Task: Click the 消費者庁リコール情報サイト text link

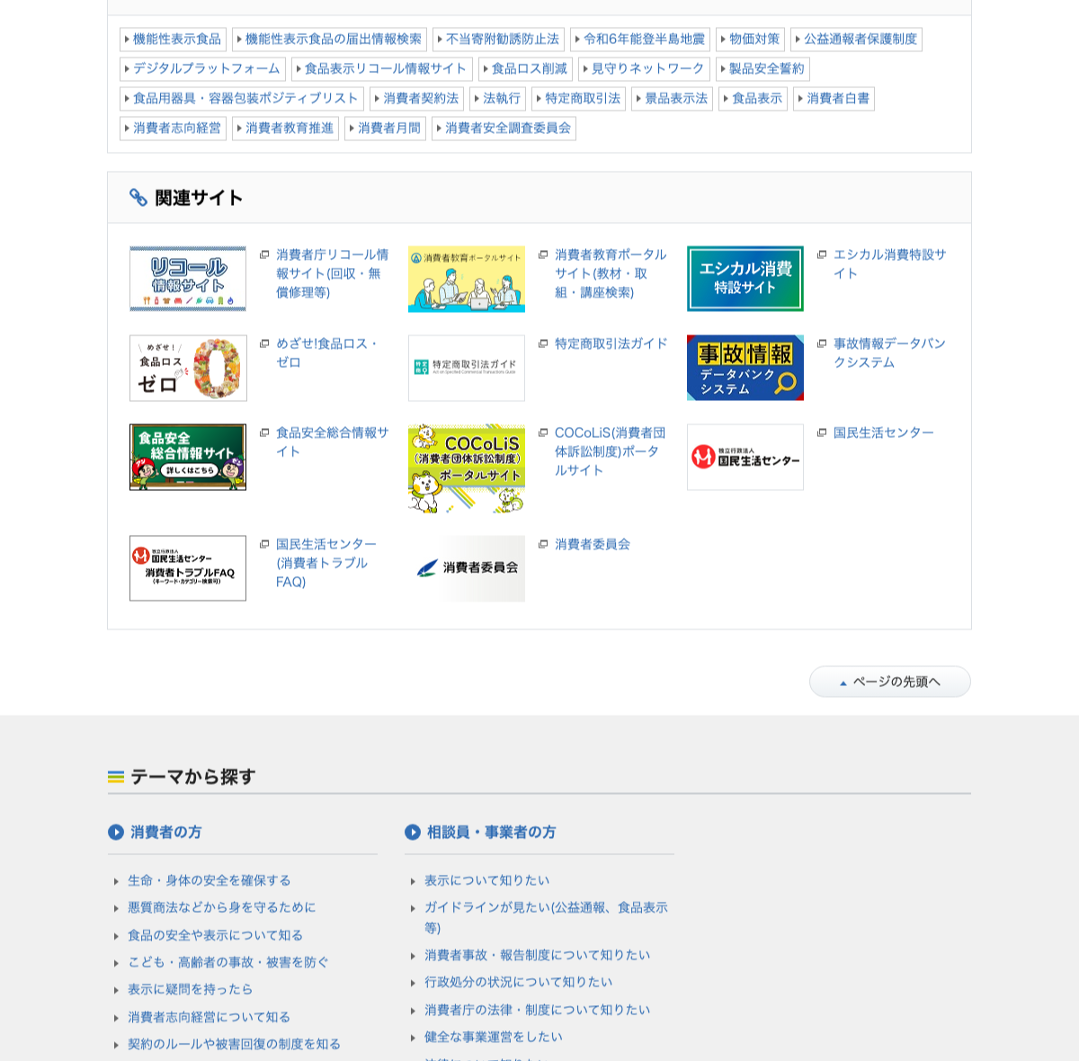Action: [333, 273]
